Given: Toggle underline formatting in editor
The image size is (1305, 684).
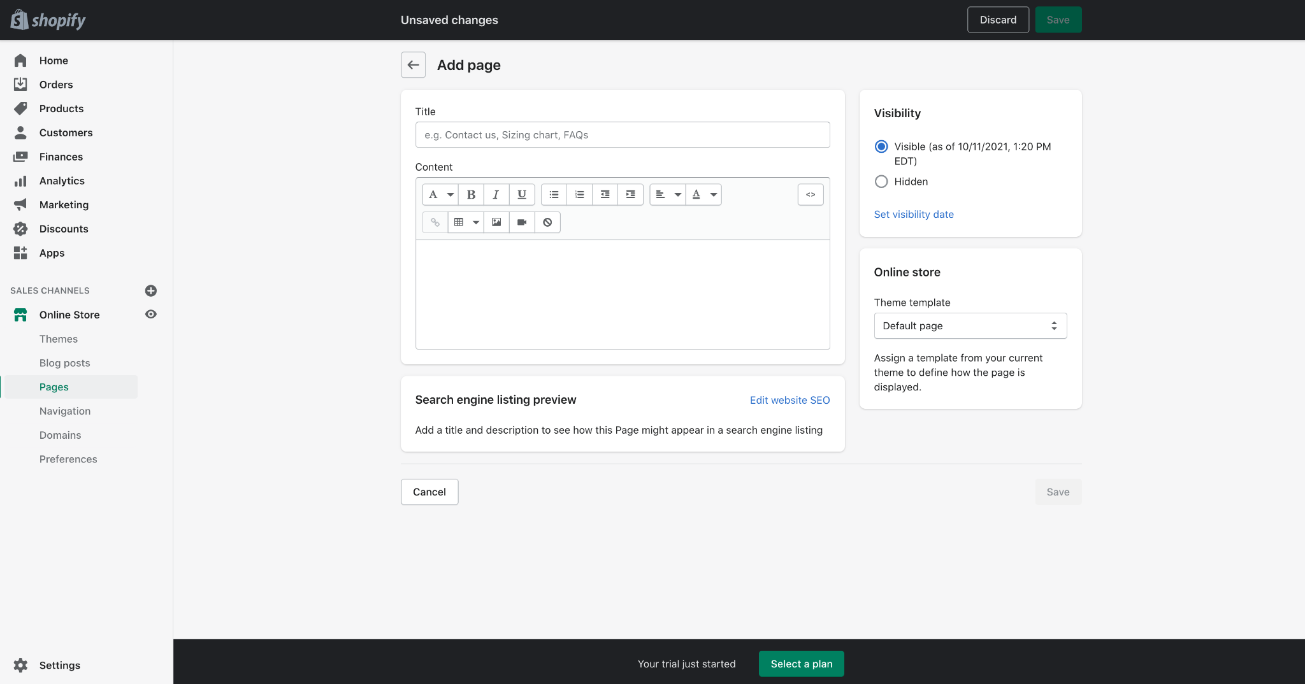Looking at the screenshot, I should pyautogui.click(x=522, y=195).
